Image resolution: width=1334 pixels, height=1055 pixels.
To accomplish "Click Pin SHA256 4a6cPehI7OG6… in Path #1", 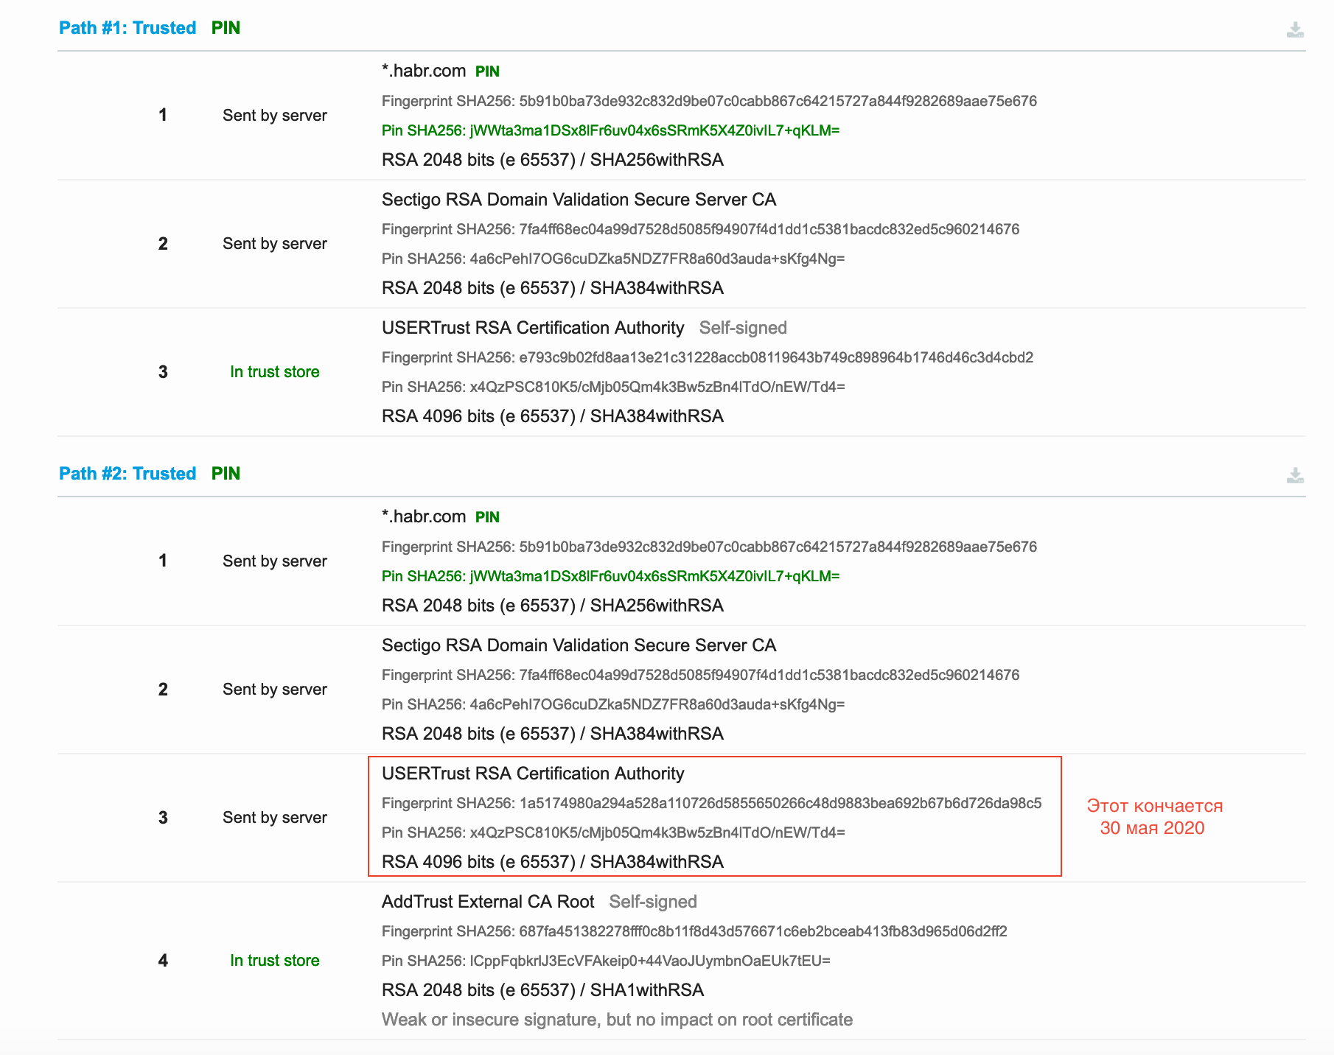I will 613,259.
